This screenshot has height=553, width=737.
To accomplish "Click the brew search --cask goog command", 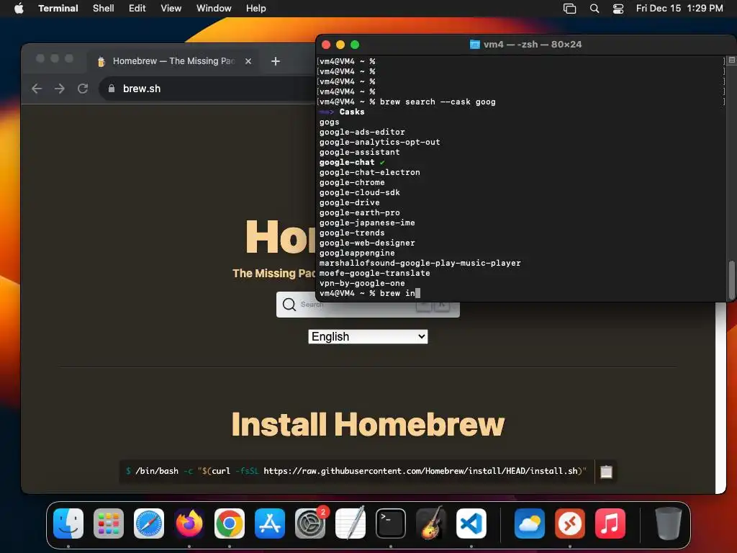I will point(438,102).
